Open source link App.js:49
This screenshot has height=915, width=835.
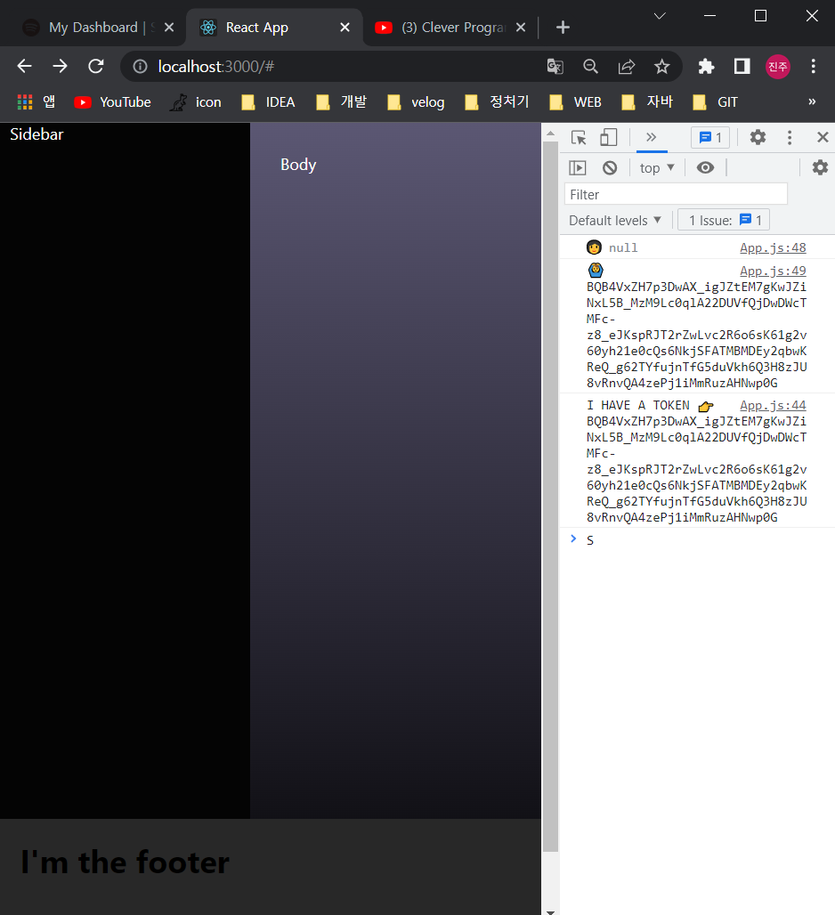pyautogui.click(x=773, y=271)
